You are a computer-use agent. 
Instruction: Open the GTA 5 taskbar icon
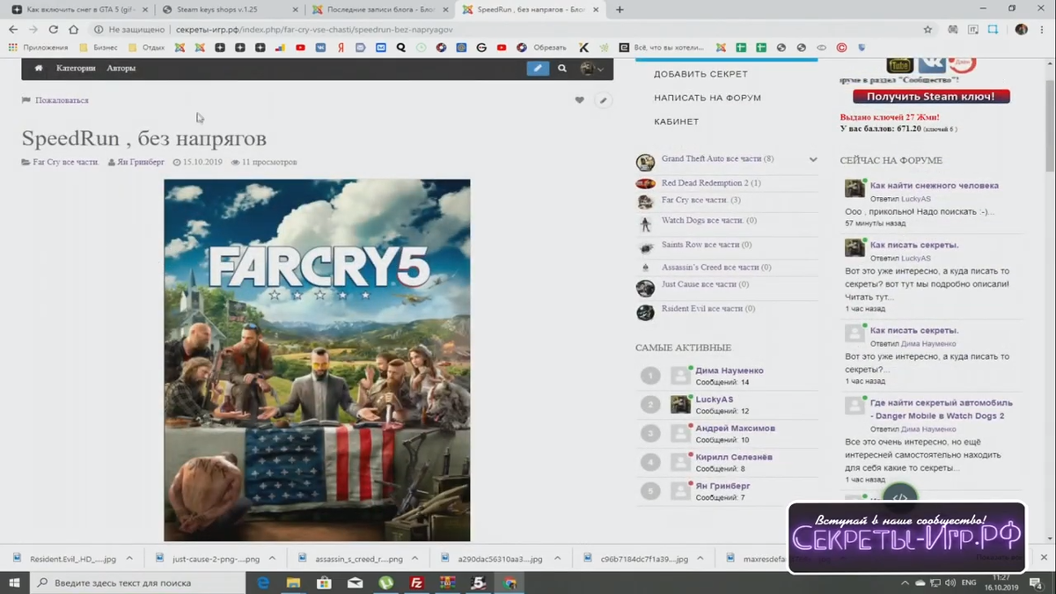pyautogui.click(x=478, y=583)
